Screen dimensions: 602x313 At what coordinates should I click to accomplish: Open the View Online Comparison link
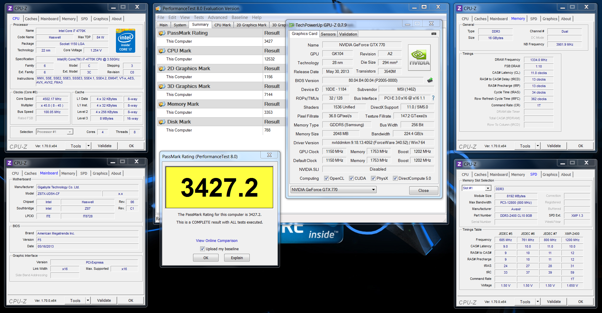217,240
